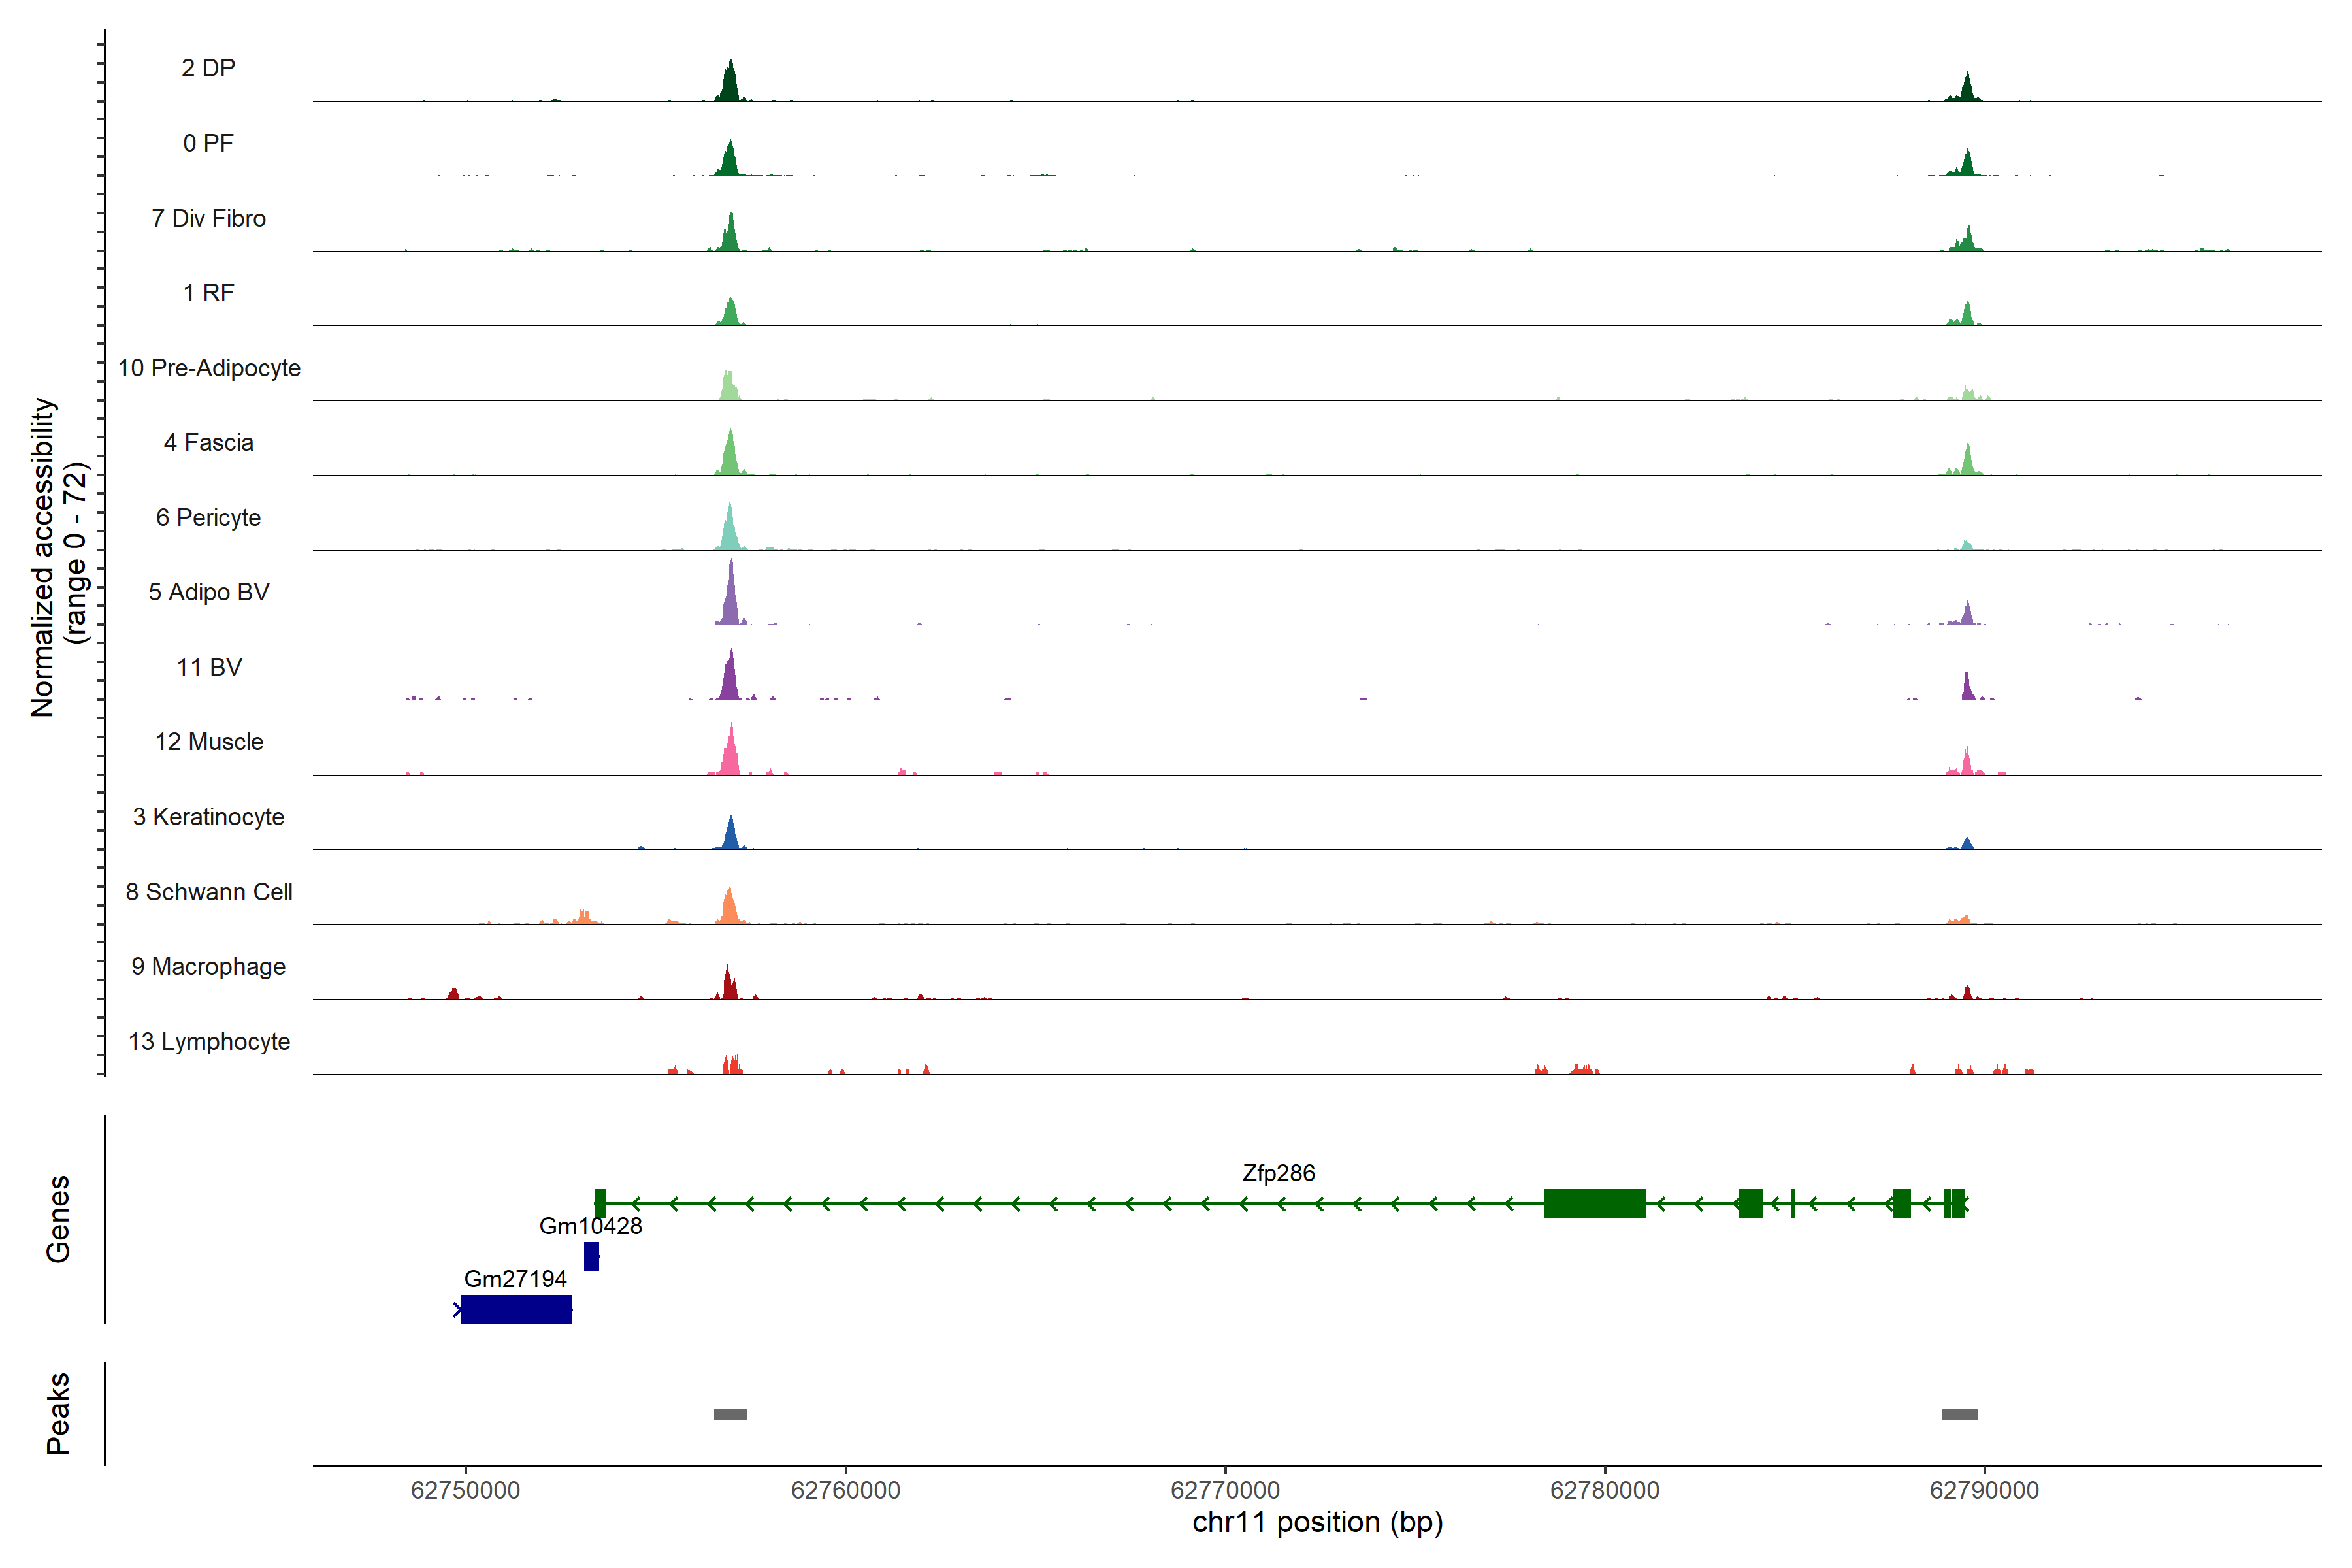Click the Zfp286 gene label
This screenshot has width=2352, height=1568.
[1278, 1173]
